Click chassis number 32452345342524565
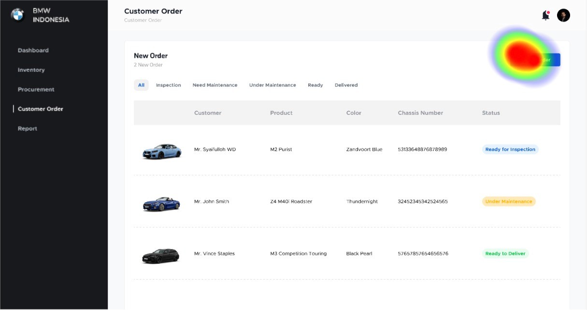Image resolution: width=587 pixels, height=310 pixels. coord(423,202)
